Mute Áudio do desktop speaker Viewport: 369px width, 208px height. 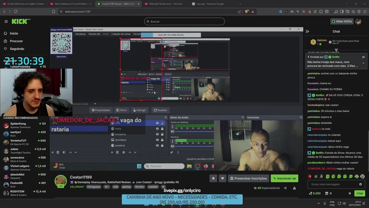tap(172, 131)
